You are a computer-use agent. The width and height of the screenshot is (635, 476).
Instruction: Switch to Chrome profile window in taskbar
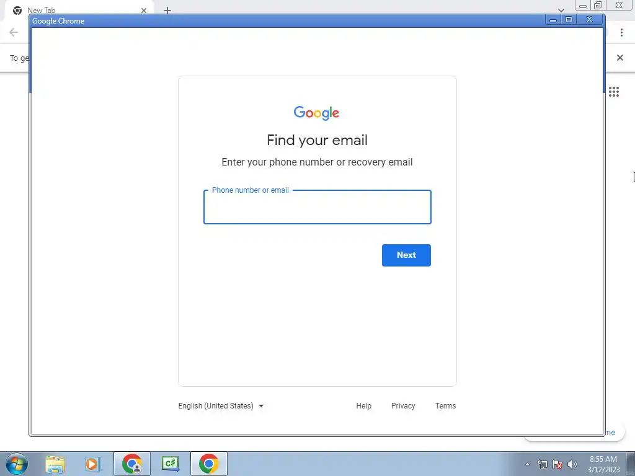[132, 464]
